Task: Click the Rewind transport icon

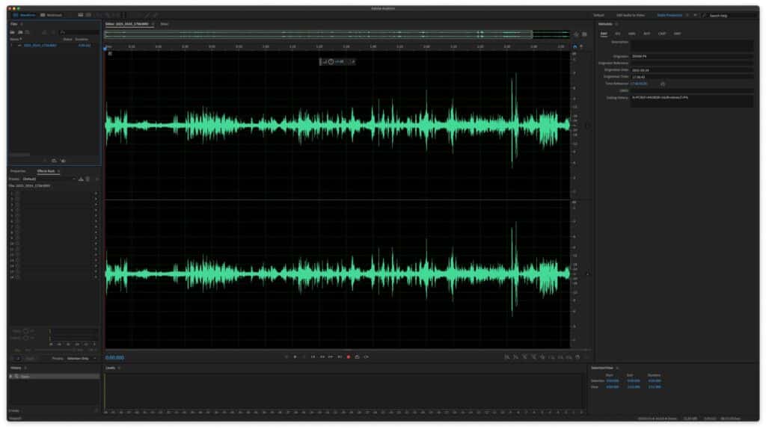Action: pos(322,357)
